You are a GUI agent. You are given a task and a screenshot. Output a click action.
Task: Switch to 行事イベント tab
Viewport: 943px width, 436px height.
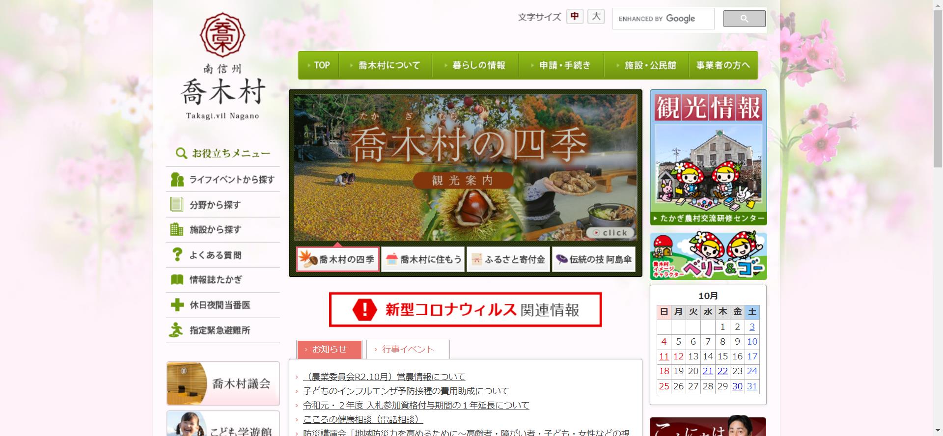click(408, 349)
